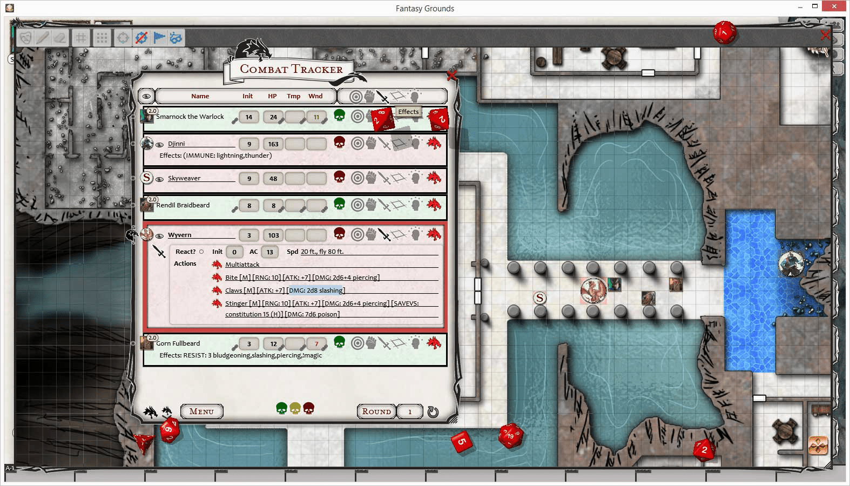Toggle targeting section in tracker header
Image resolution: width=850 pixels, height=486 pixels.
coord(355,97)
